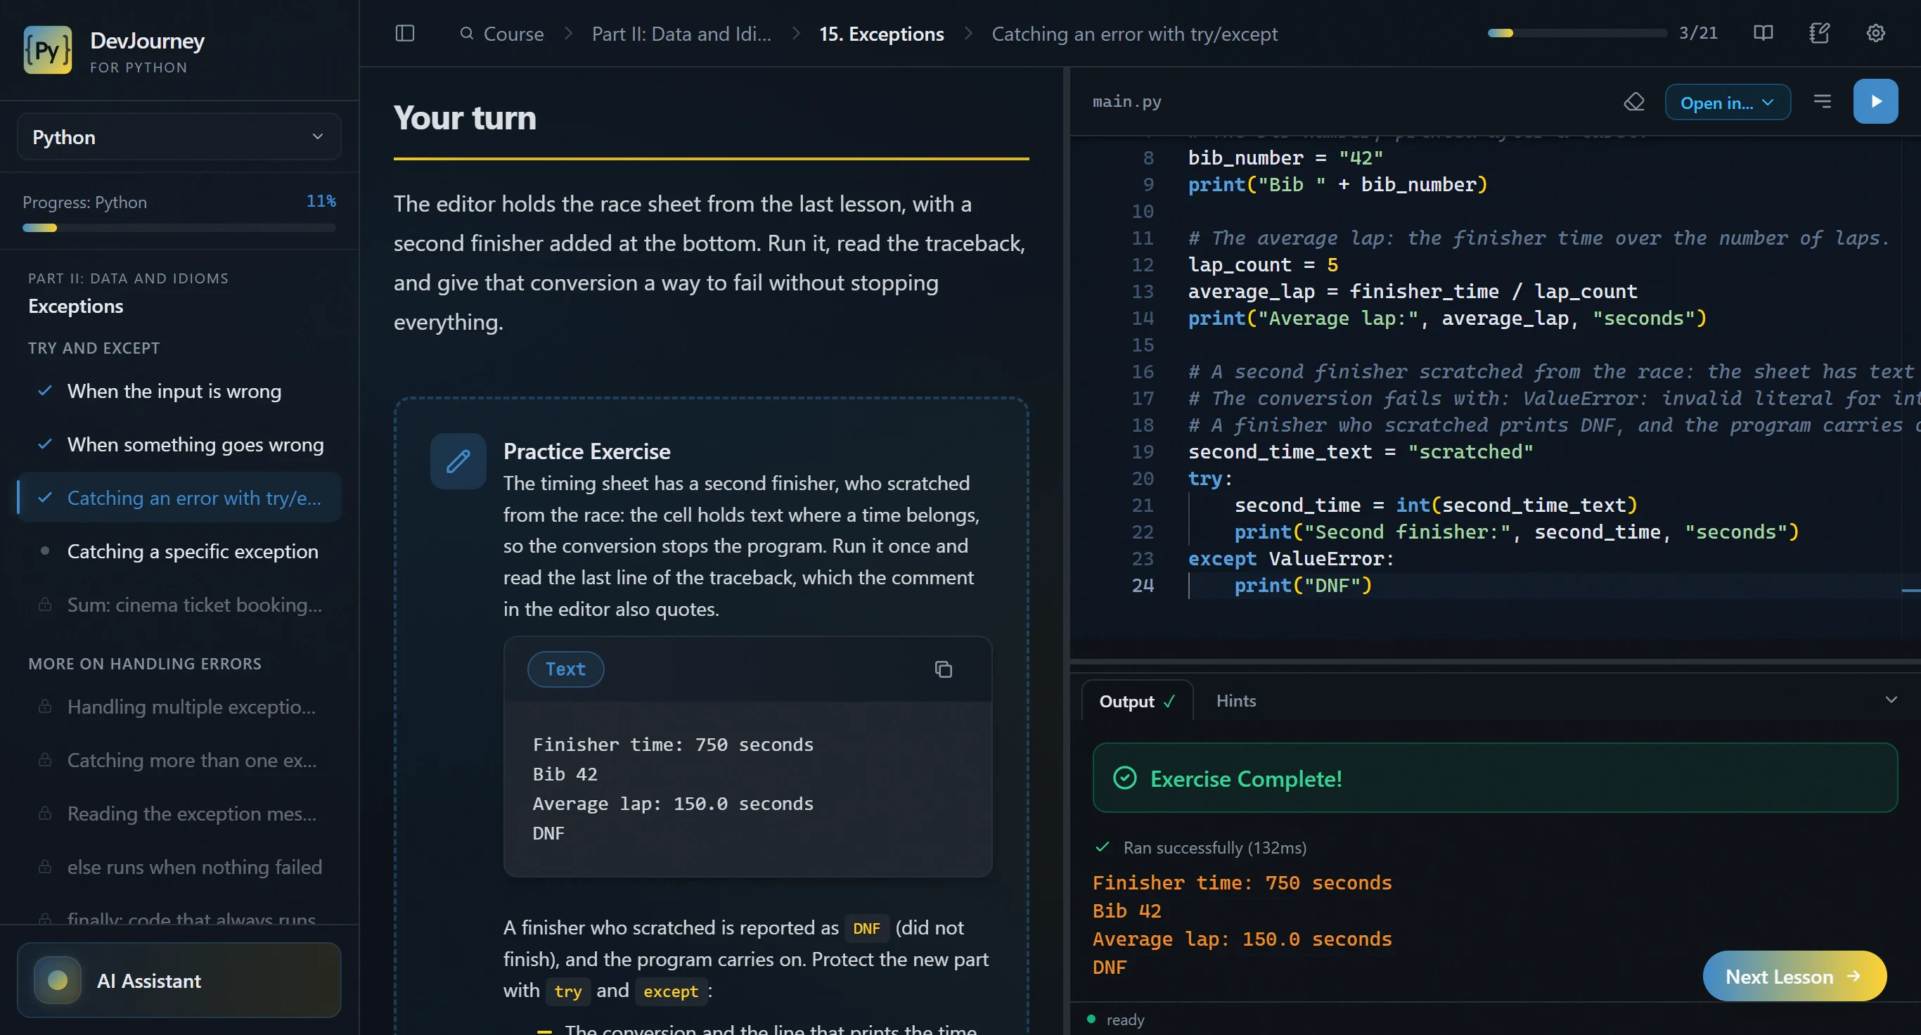Click the main.py file name
1921x1035 pixels.
(x=1127, y=101)
